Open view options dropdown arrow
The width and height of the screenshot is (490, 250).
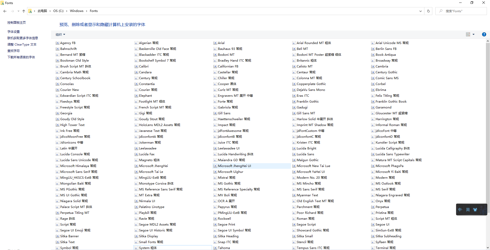pyautogui.click(x=473, y=34)
